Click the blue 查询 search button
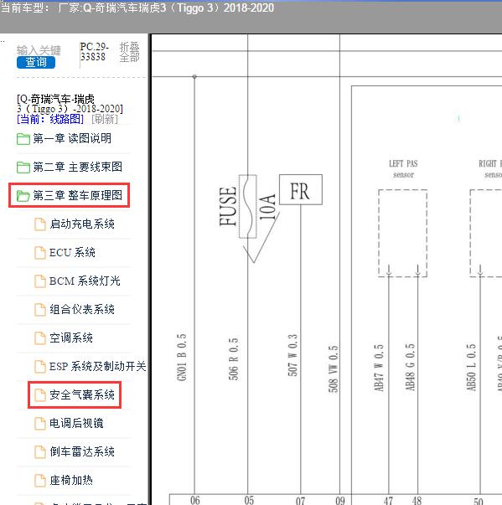Image resolution: width=502 pixels, height=505 pixels. pos(36,62)
